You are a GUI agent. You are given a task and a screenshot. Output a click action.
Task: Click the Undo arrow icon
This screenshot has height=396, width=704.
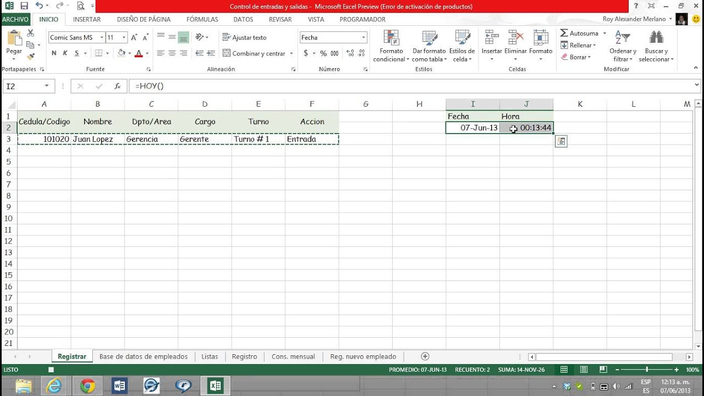coord(39,6)
